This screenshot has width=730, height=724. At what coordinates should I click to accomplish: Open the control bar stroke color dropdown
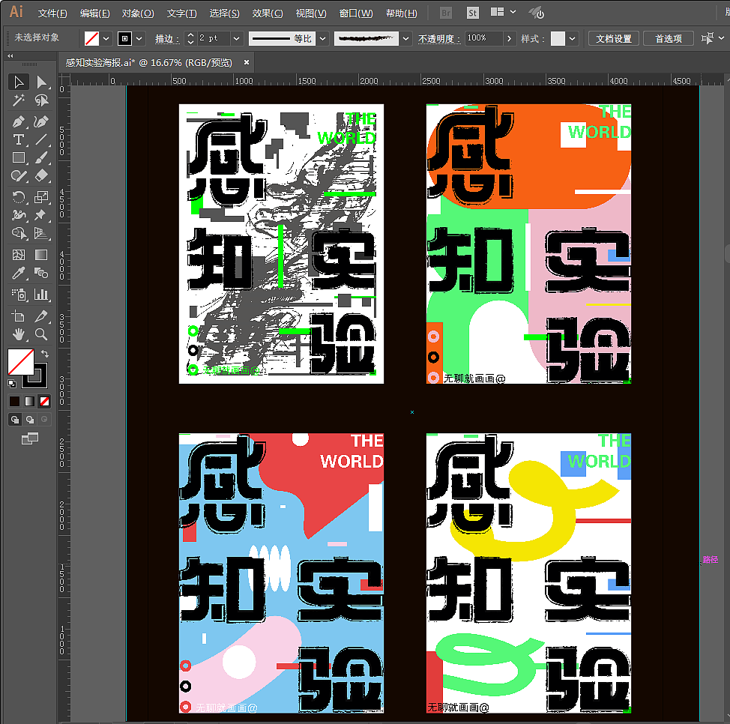tap(139, 39)
